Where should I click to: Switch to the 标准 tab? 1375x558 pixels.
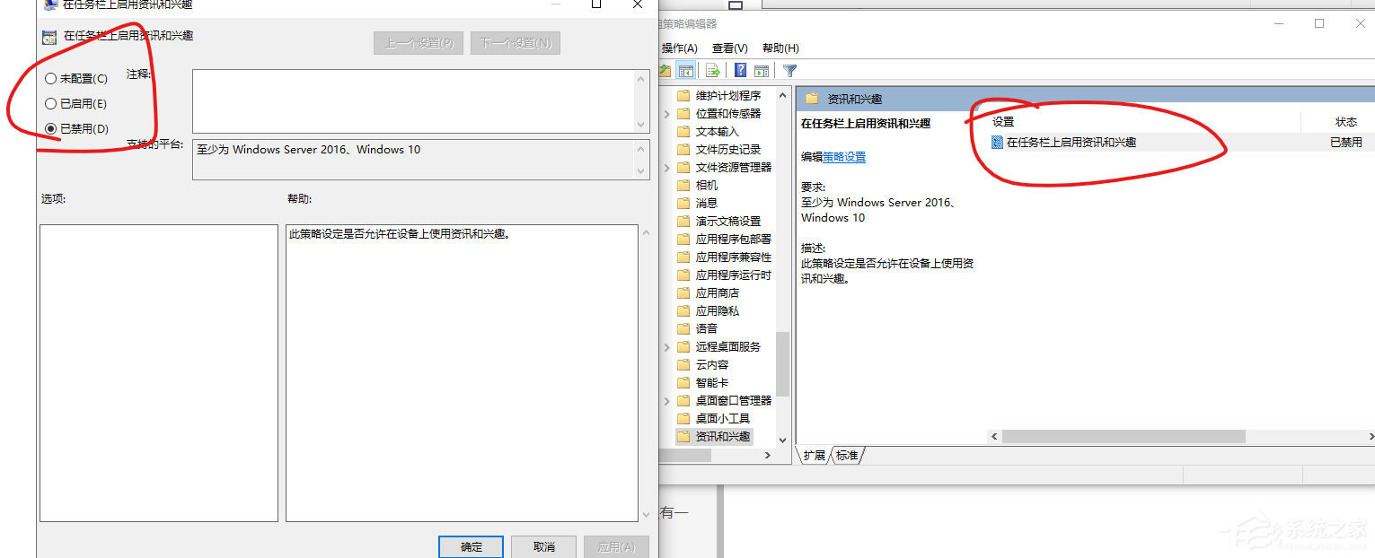(x=845, y=455)
